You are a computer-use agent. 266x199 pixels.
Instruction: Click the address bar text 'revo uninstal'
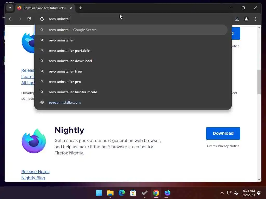[59, 19]
